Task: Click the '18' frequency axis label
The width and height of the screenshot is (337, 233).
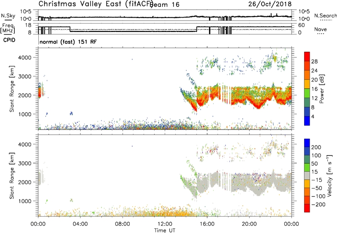Action: coord(28,25)
